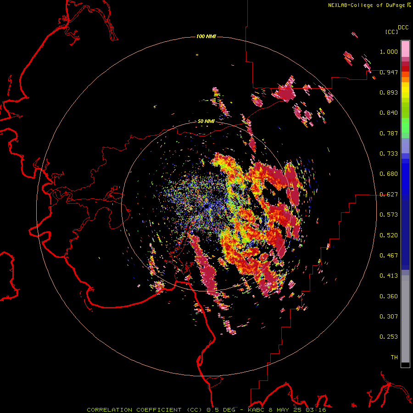Click the 0.733 color scale value

tap(389, 154)
